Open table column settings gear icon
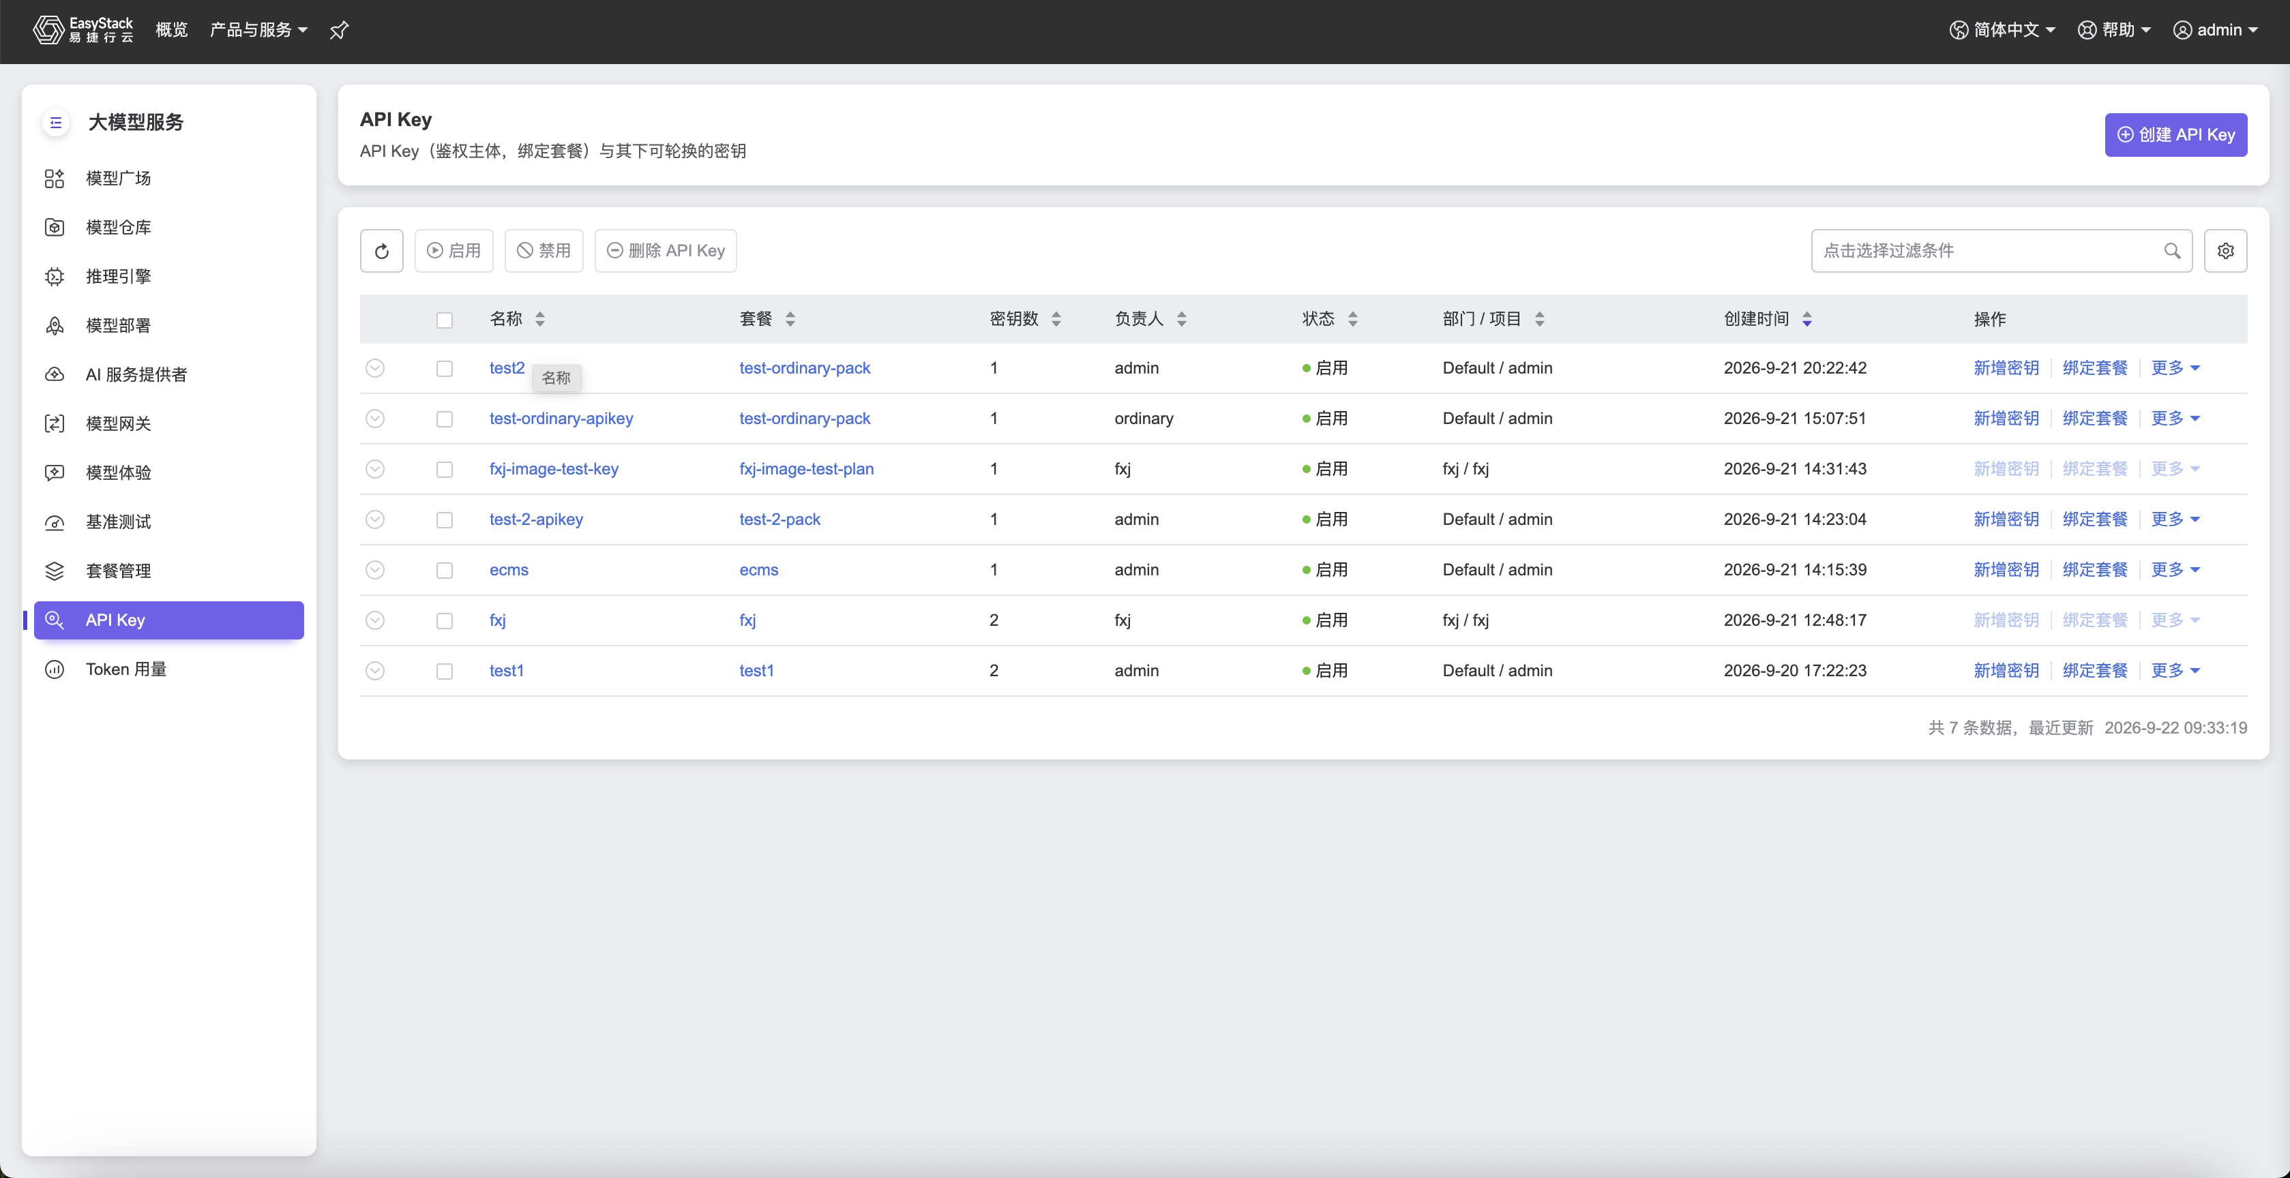 coord(2225,250)
